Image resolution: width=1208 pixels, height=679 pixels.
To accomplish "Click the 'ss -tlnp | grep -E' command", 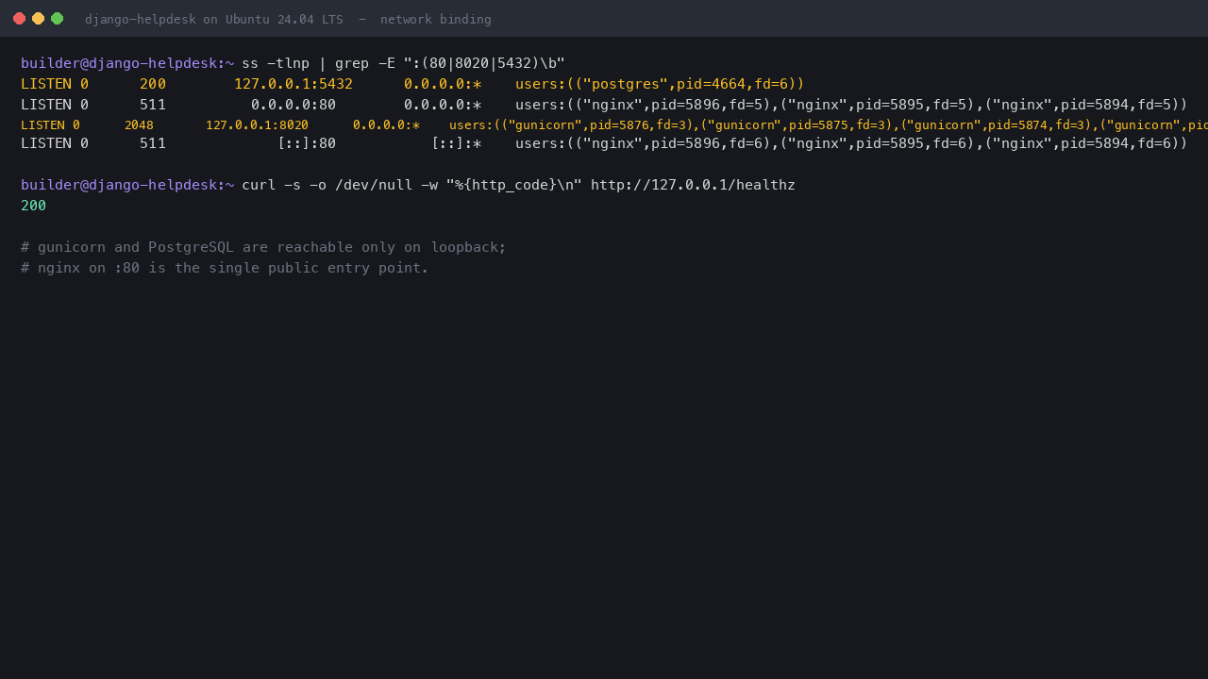I will [x=403, y=63].
